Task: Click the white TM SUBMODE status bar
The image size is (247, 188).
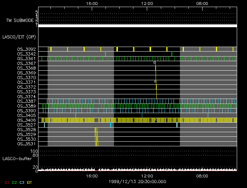Action: click(137, 26)
